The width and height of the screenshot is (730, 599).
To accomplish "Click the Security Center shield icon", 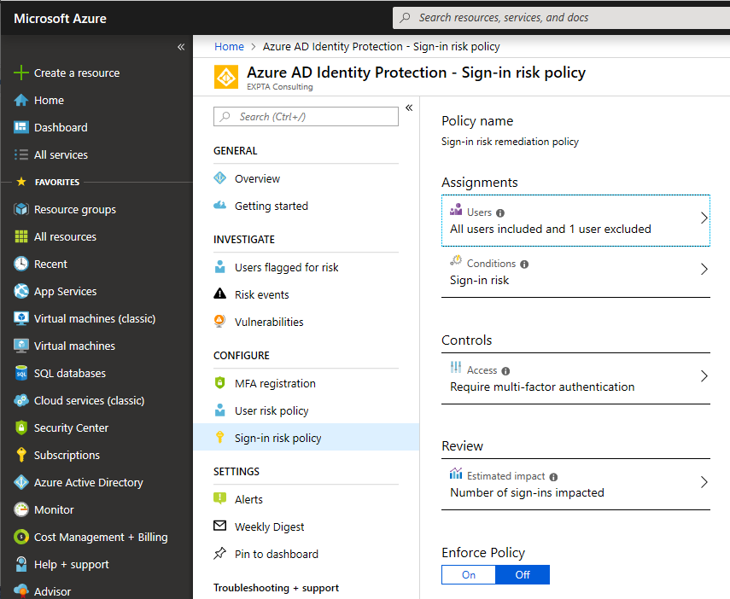I will (21, 427).
